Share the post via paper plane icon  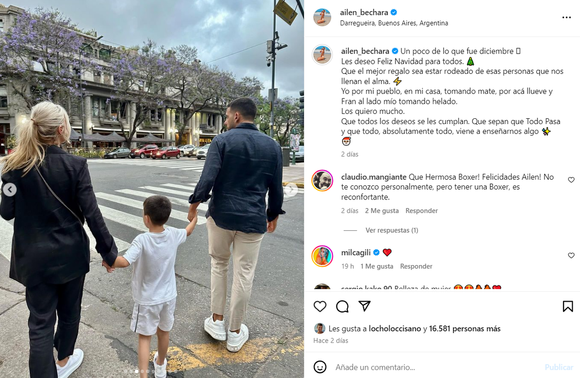[364, 306]
